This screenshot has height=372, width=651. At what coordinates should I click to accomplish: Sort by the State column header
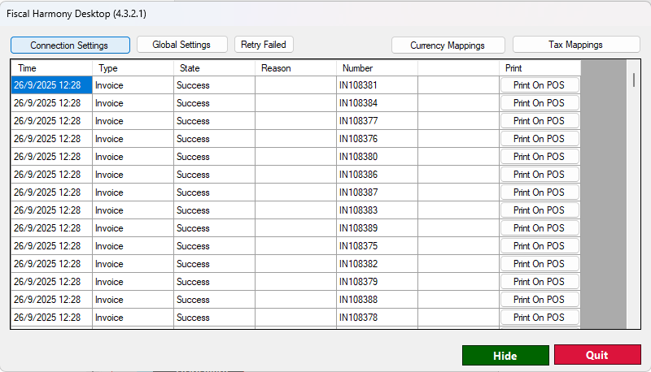click(x=214, y=68)
